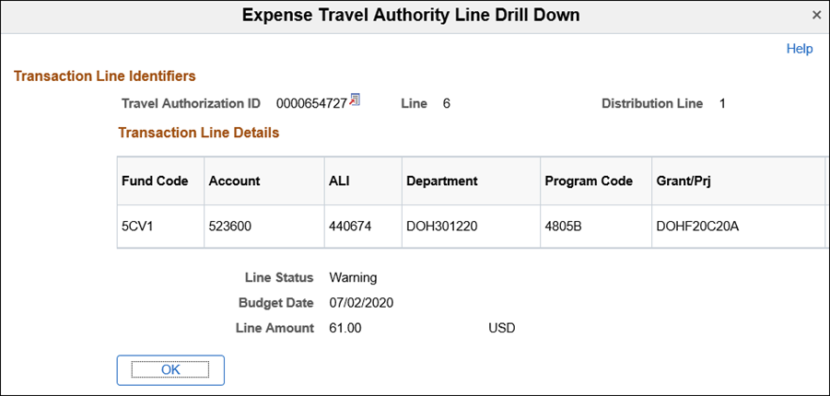Click the Fund Code column header
Viewport: 830px width, 396px height.
[155, 181]
